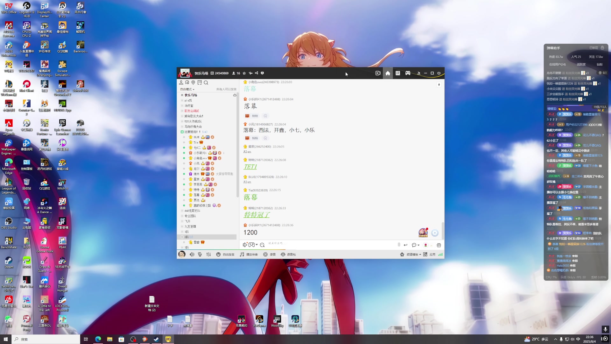The image size is (611, 344).
Task: Select user 雪碧 under 2队
Action: point(196,242)
